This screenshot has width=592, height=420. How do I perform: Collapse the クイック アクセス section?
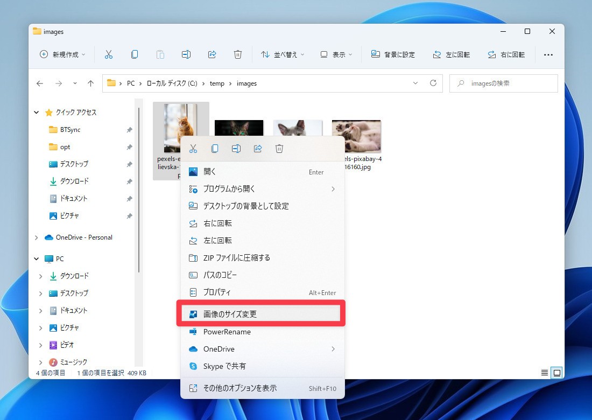click(37, 113)
